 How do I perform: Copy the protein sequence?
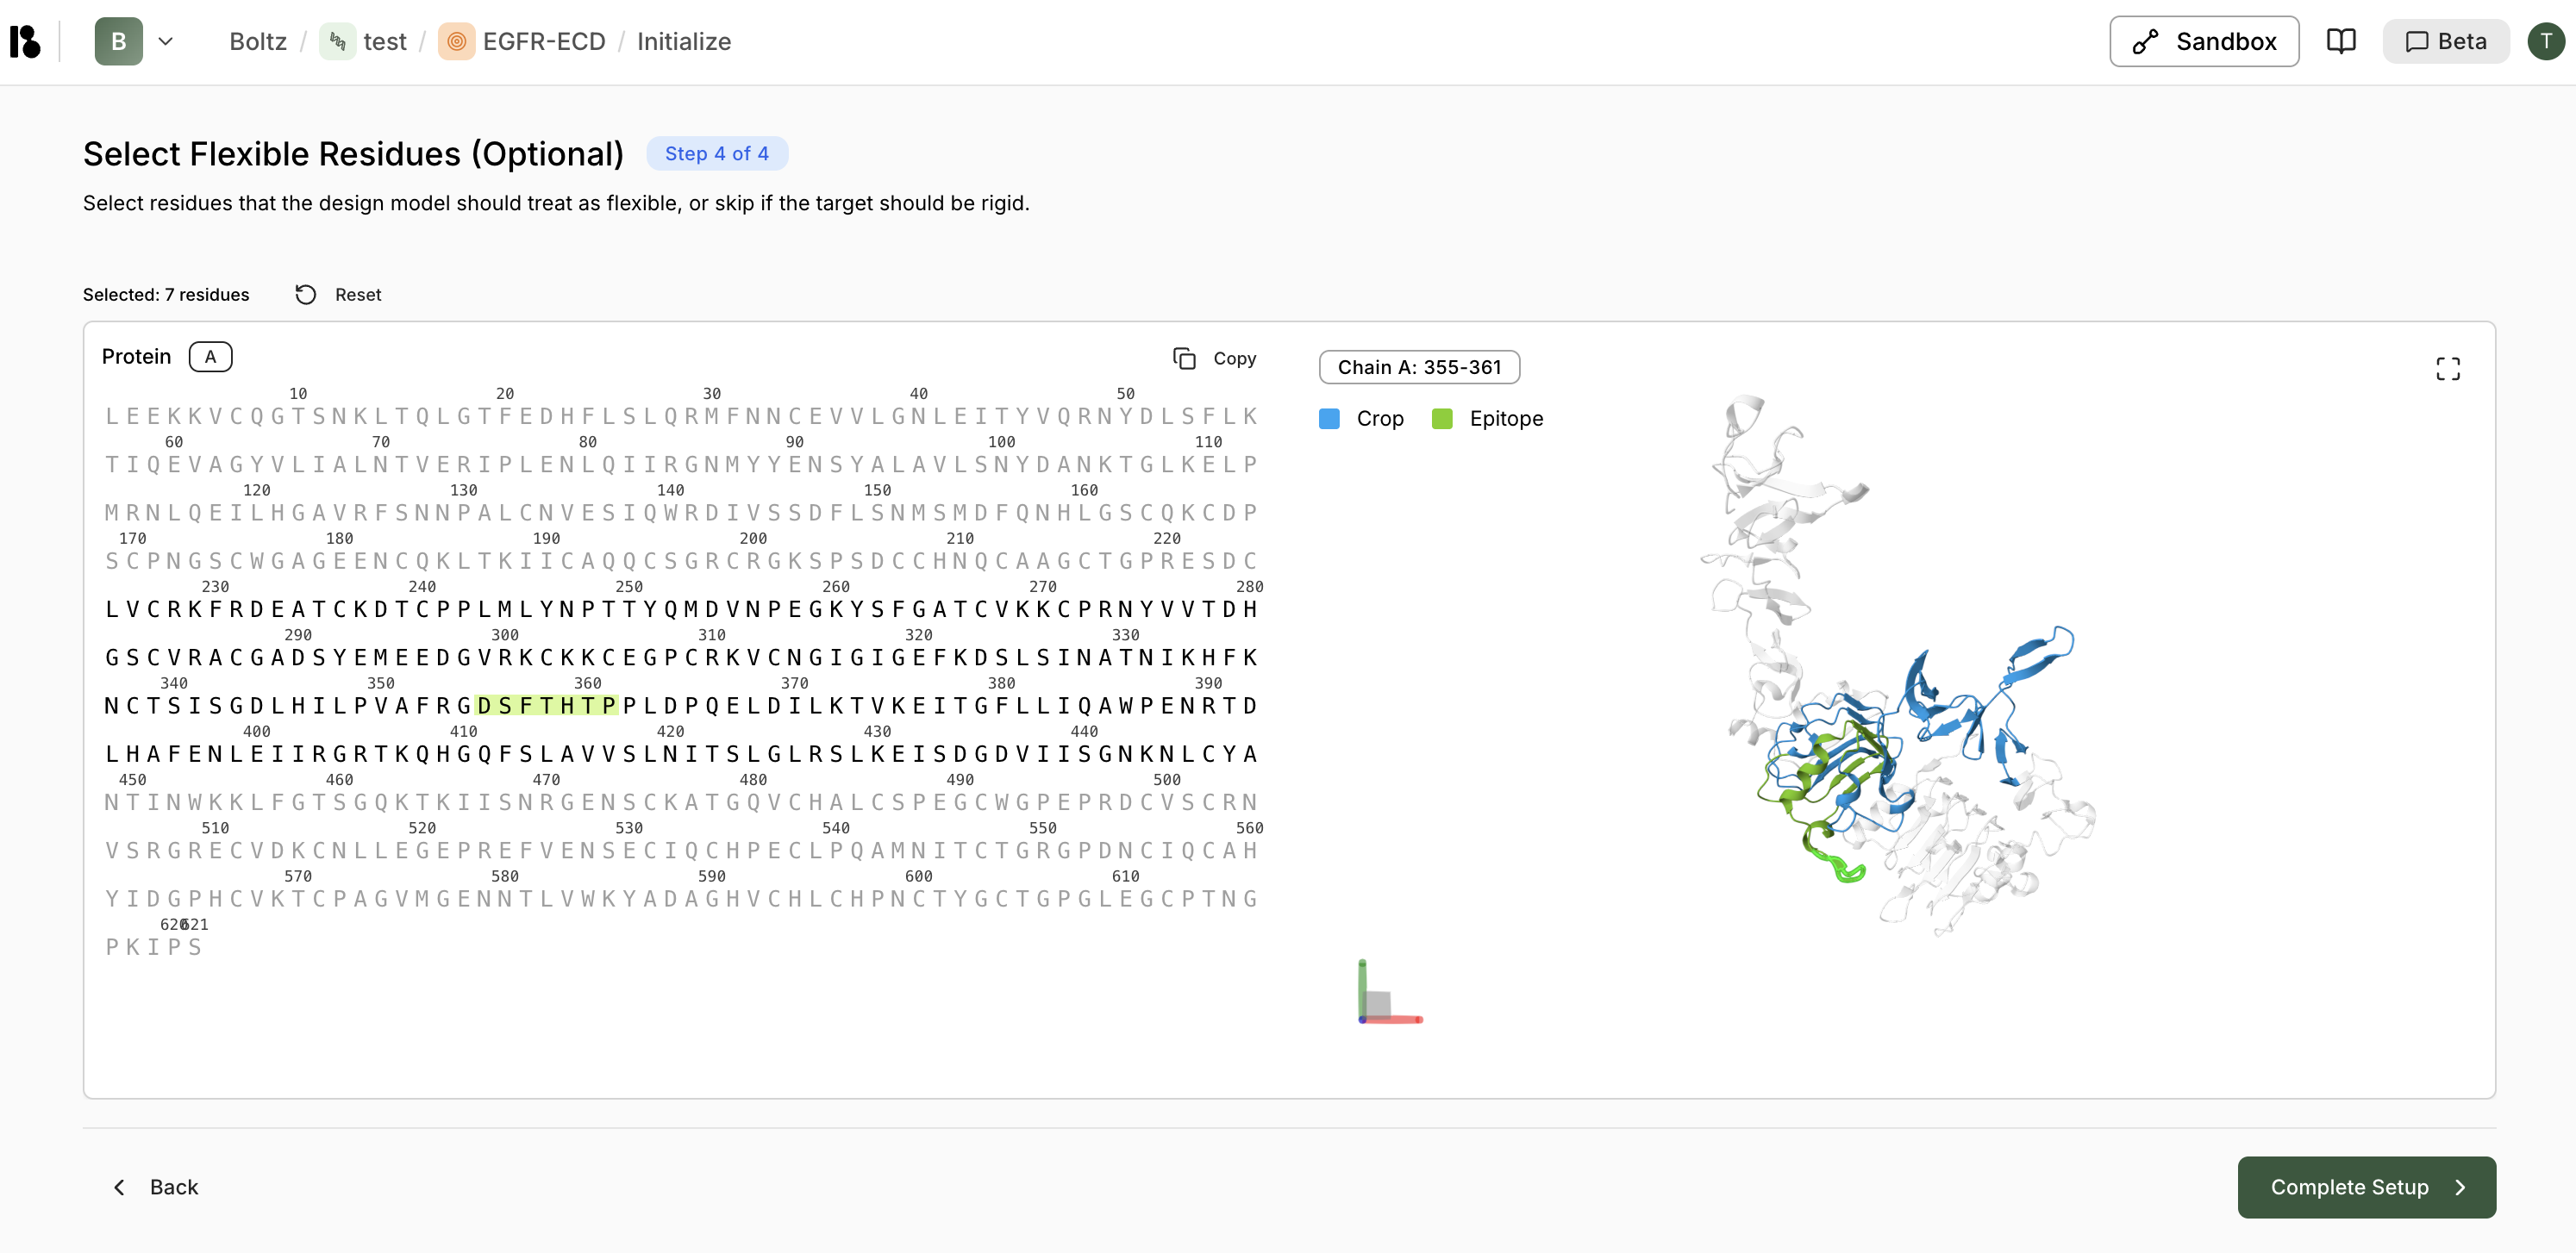(1214, 358)
